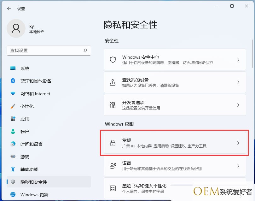The width and height of the screenshot is (255, 201).
Task: Open 系统 in the sidebar
Action: click(25, 68)
